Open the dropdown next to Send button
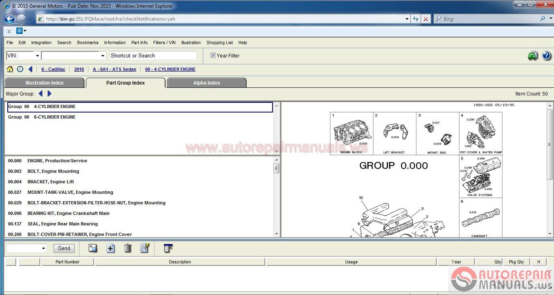Image resolution: width=554 pixels, height=295 pixels. [43, 248]
